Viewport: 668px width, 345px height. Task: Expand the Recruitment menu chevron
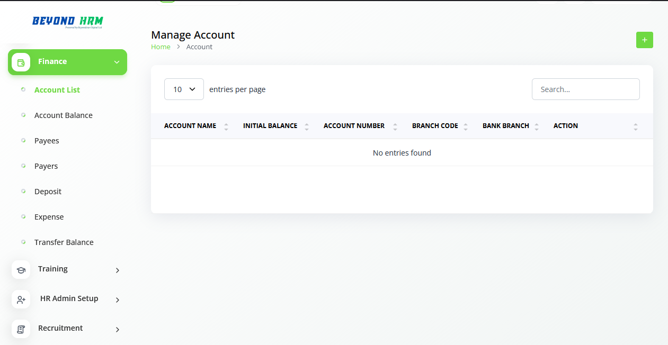tap(117, 330)
